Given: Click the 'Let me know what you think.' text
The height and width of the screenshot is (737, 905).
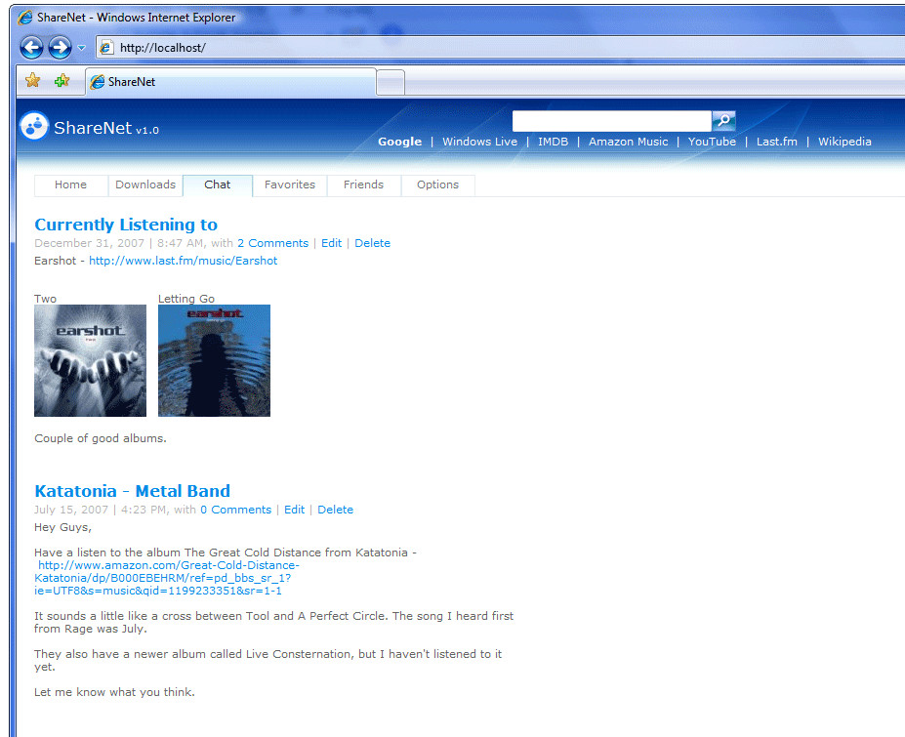Looking at the screenshot, I should tap(114, 692).
